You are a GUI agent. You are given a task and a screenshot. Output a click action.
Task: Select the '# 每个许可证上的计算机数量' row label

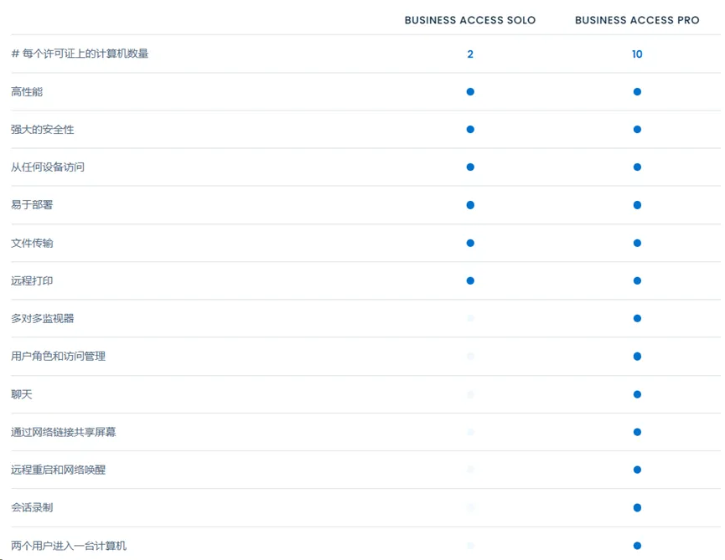pyautogui.click(x=80, y=54)
